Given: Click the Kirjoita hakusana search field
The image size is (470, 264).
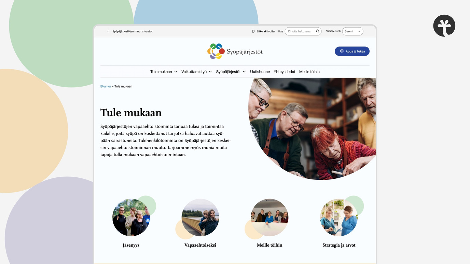Looking at the screenshot, I should coord(300,31).
